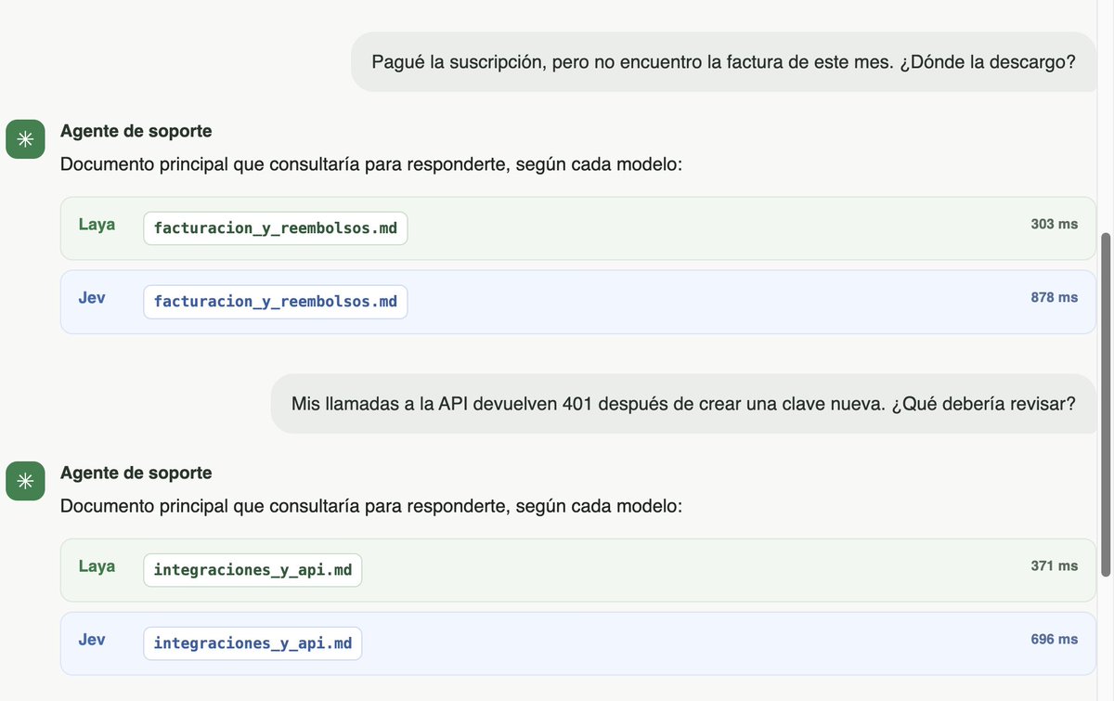Click the 303 ms latency value
The height and width of the screenshot is (701, 1114).
[1055, 224]
